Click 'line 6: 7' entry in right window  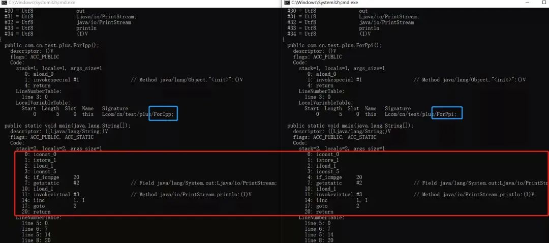(x=317, y=229)
